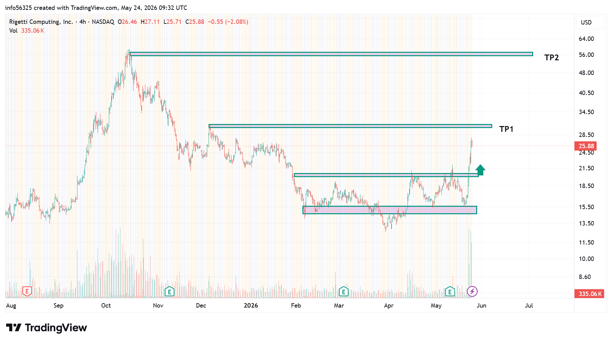Click the 40.50 price axis label
The image size is (612, 343).
586,93
